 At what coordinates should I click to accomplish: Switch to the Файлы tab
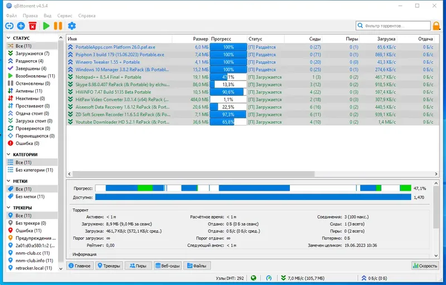click(x=197, y=266)
